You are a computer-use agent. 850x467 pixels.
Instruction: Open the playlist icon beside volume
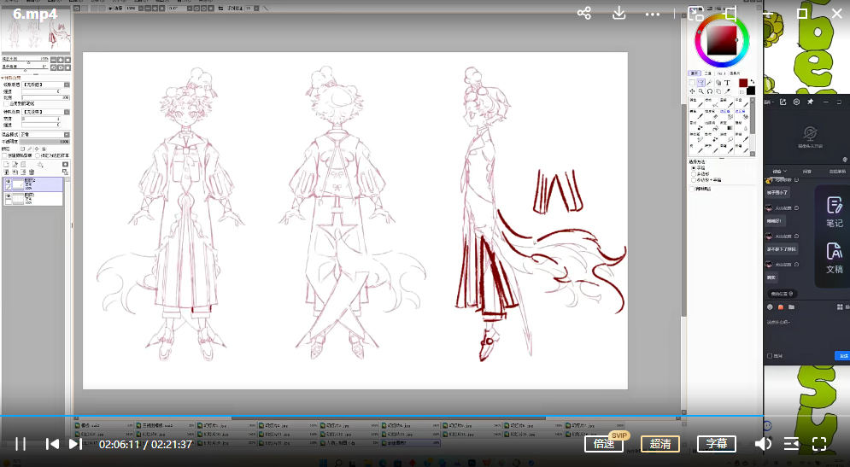tap(791, 444)
